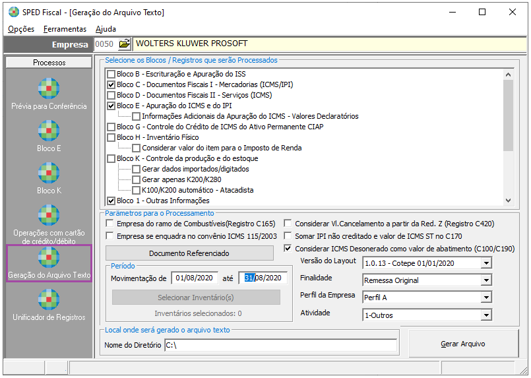
Task: Open the Ferramentas menu
Action: 65,29
